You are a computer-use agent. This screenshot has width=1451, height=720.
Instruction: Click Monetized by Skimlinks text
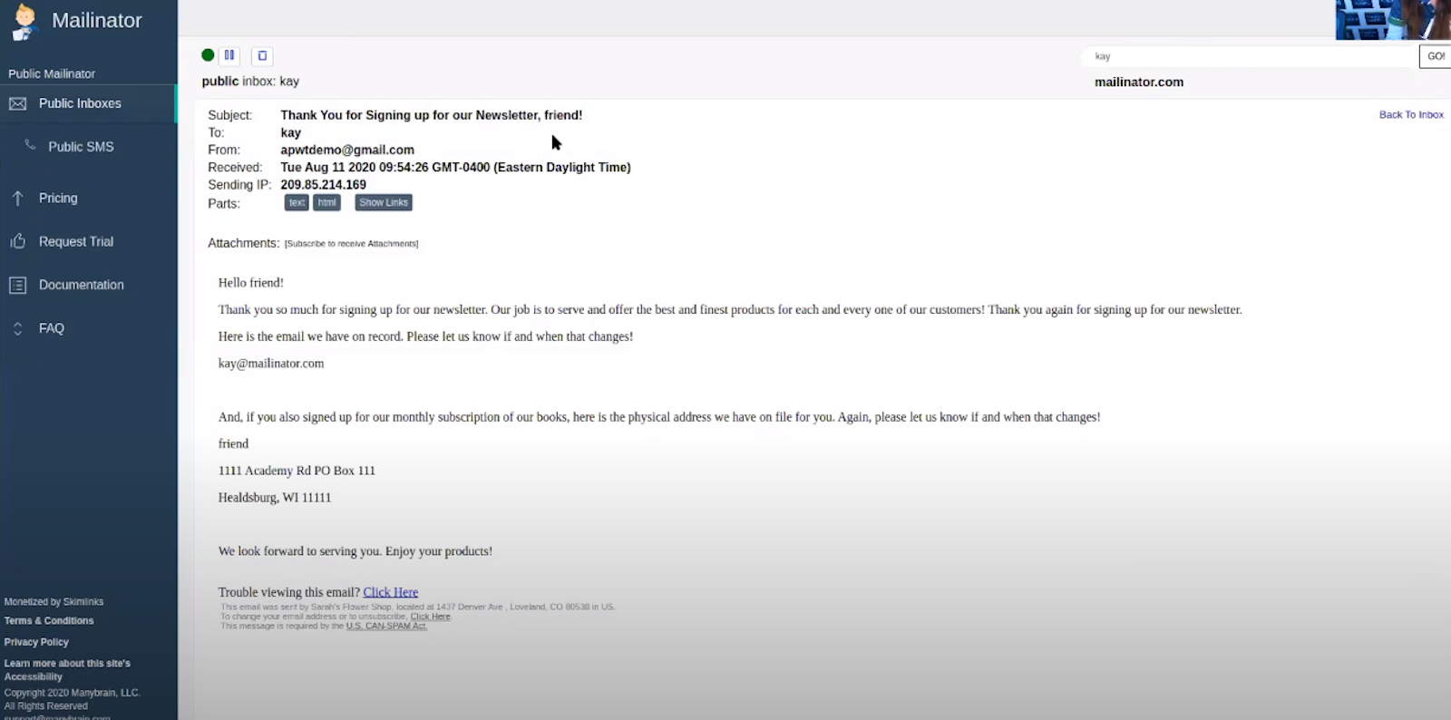(x=54, y=602)
